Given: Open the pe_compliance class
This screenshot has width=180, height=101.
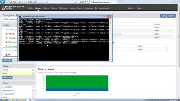Looking at the screenshot, I should [8, 90].
